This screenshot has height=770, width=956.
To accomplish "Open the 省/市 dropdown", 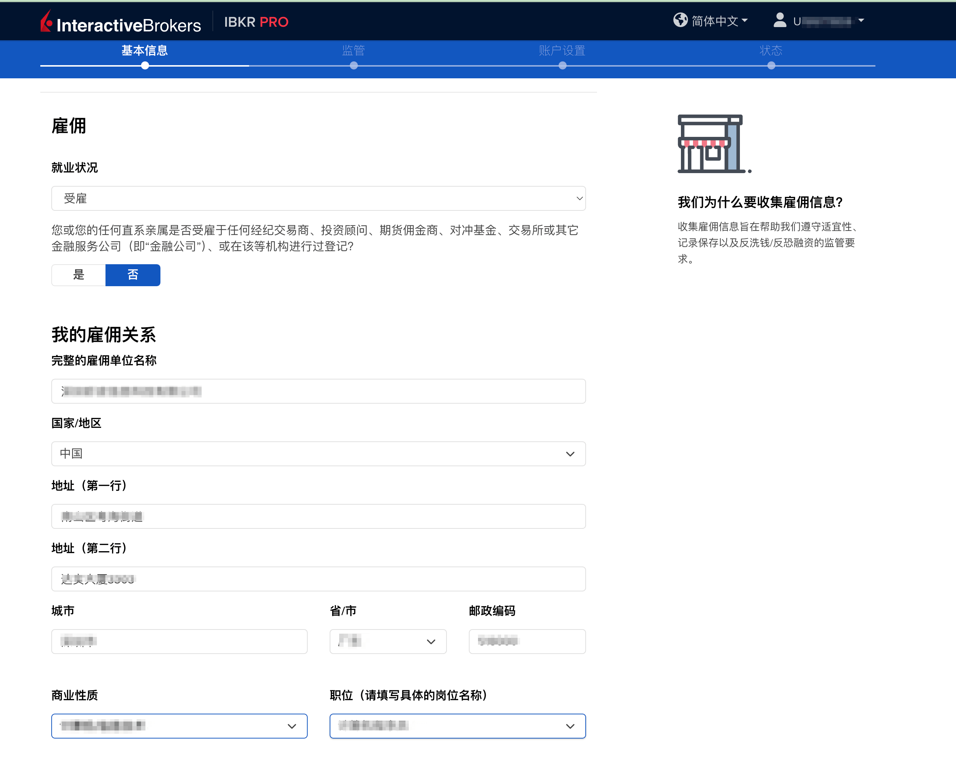I will click(x=388, y=642).
